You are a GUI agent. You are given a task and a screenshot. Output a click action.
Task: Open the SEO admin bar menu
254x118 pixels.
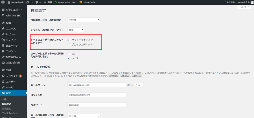point(74,3)
